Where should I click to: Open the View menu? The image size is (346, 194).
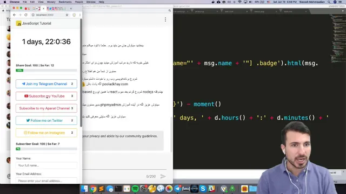41,2
